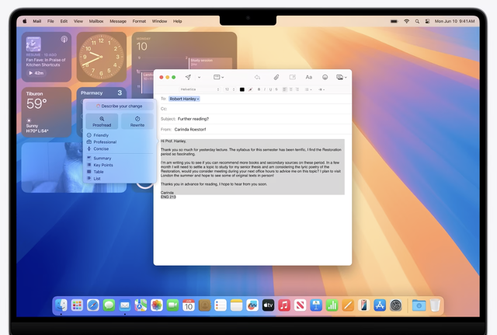Open the emoji picker smiley icon
The width and height of the screenshot is (497, 335).
click(325, 77)
